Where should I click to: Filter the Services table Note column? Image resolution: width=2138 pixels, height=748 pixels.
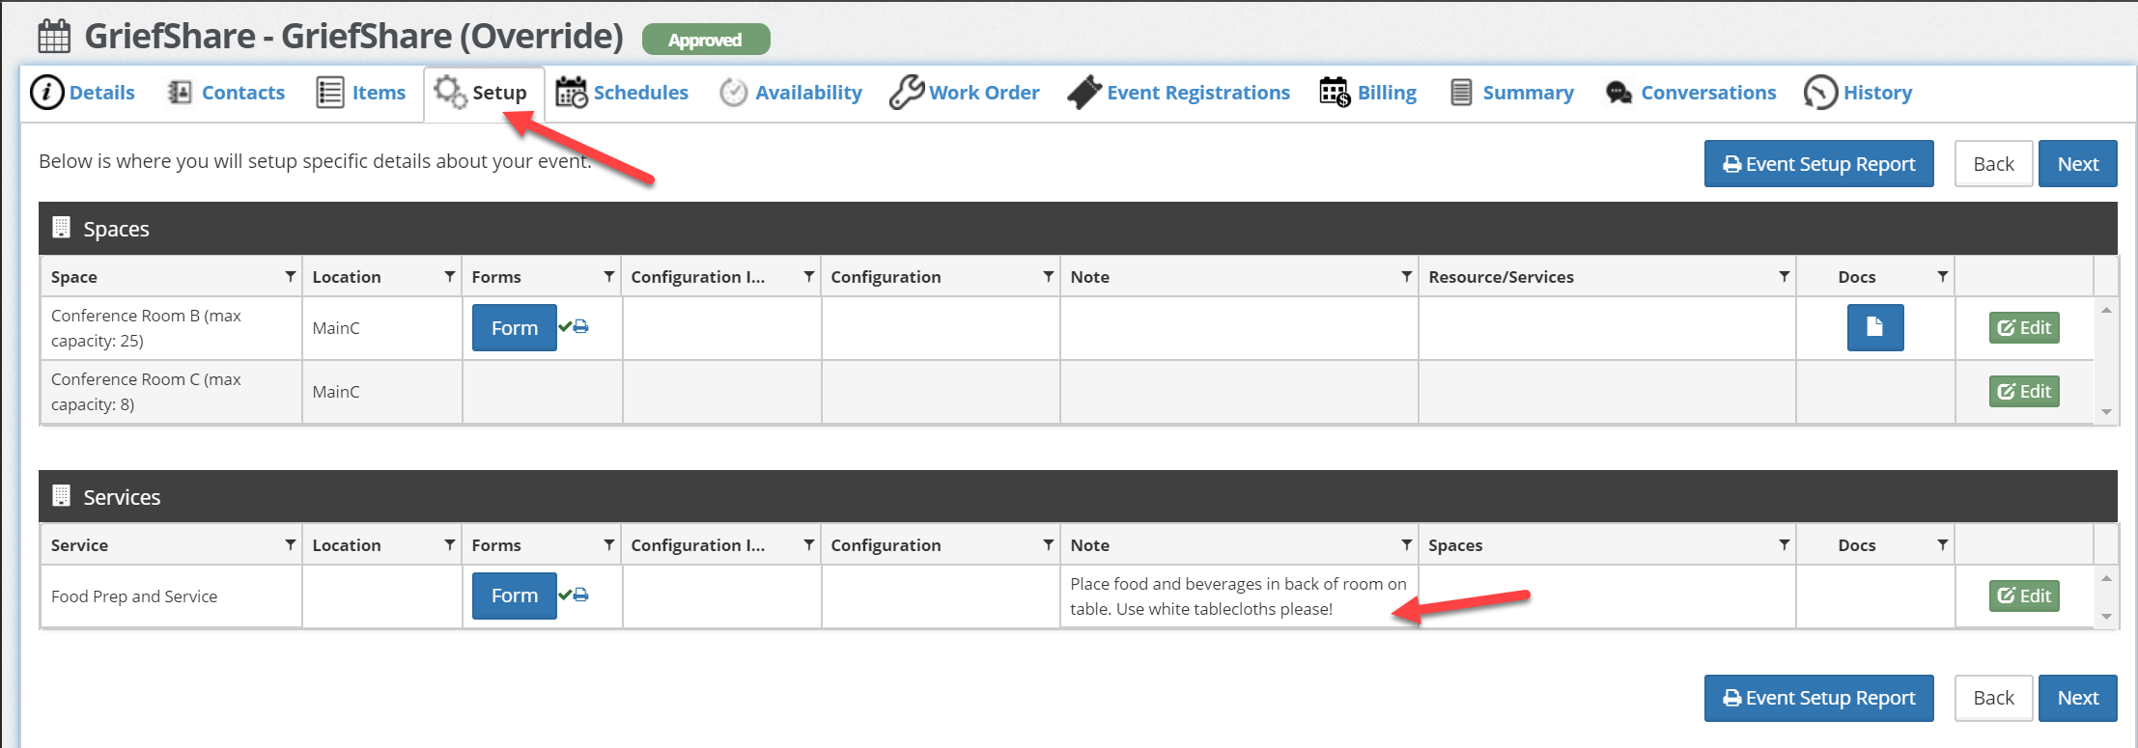pos(1406,545)
